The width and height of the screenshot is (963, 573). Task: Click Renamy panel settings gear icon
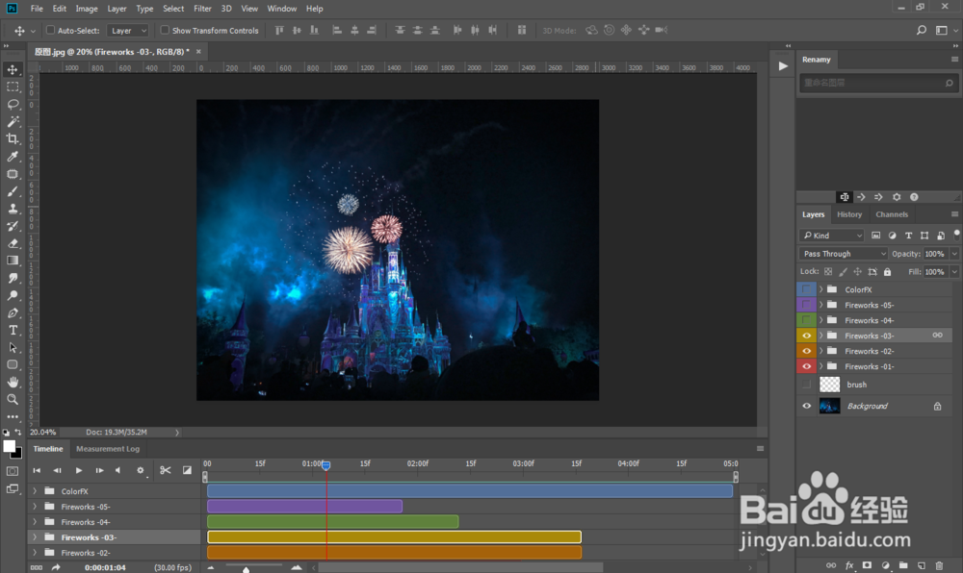click(896, 197)
